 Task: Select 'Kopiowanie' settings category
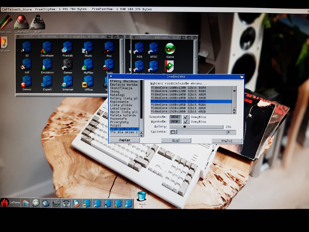point(124,101)
